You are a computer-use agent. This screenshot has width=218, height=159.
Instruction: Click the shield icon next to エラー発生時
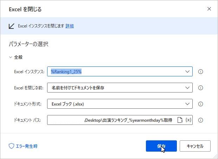[x=11, y=146]
